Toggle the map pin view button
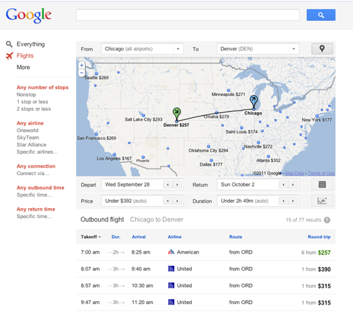 [x=322, y=49]
